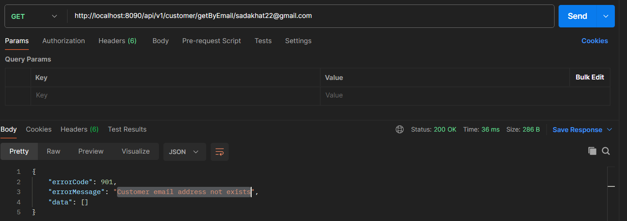Click the Send button
The height and width of the screenshot is (221, 627).
click(x=577, y=16)
